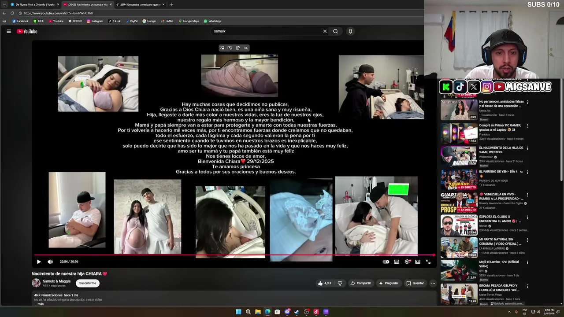Open options for Mojó el Lambo video

tap(527, 263)
